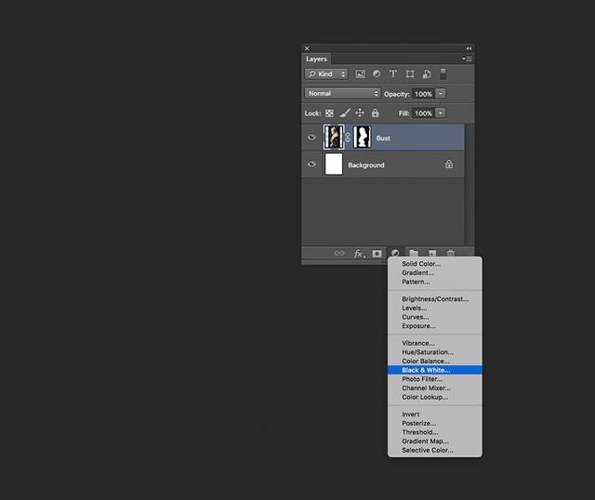Screen dimensions: 595x500
Task: Click Fill 100% value field
Action: point(424,113)
